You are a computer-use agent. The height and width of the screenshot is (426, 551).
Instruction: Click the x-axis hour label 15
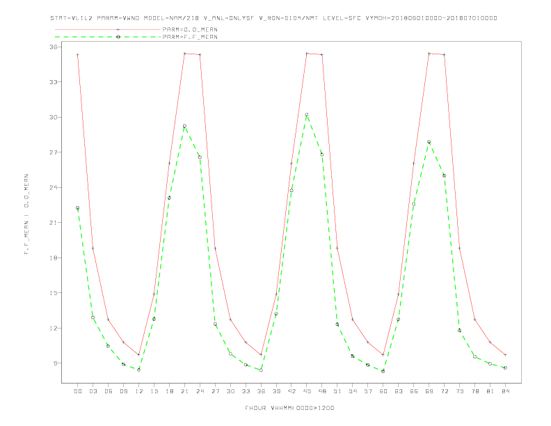click(x=154, y=391)
